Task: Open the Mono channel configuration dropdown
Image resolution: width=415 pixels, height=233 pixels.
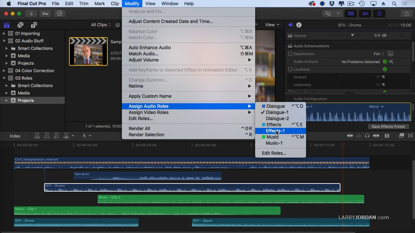Action: click(376, 106)
